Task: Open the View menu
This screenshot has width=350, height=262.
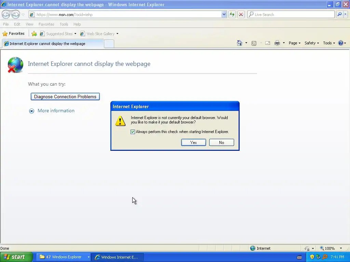Action: 29,24
